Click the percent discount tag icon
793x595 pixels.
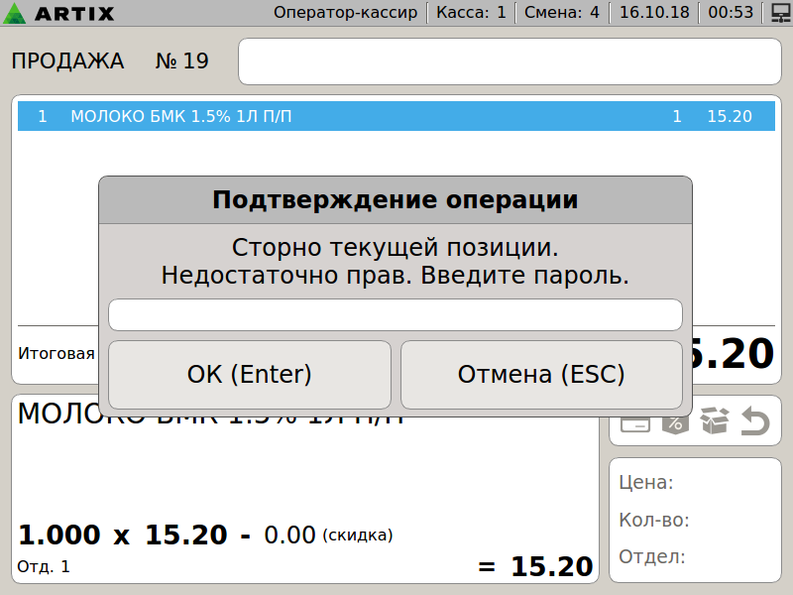[674, 422]
